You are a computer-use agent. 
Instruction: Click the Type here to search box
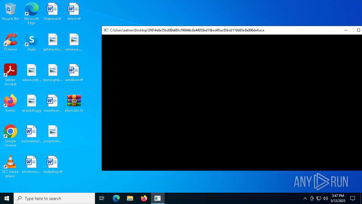coord(54,198)
